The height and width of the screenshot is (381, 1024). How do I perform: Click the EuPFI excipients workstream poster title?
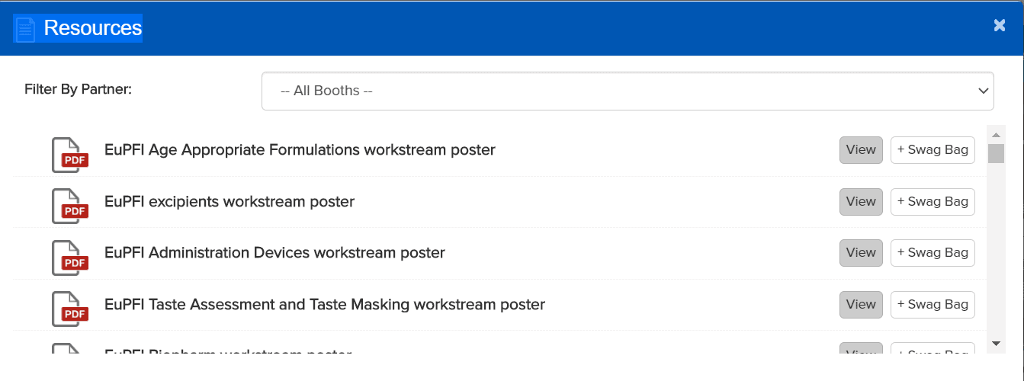pos(230,202)
